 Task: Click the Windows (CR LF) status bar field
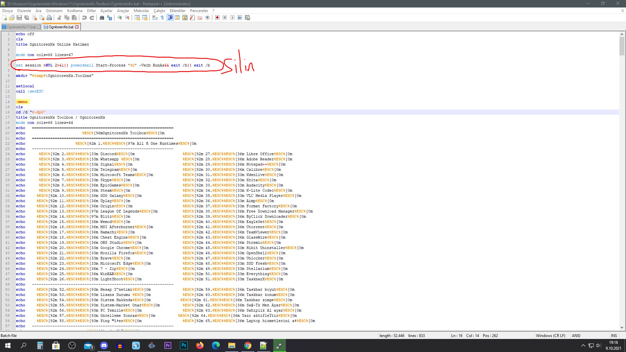[x=550, y=336]
